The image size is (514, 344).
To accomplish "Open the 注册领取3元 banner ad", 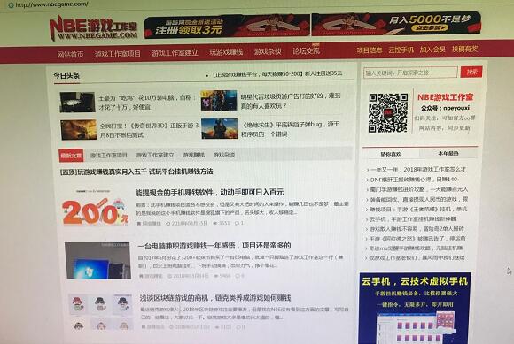I will [x=227, y=27].
